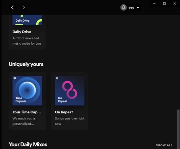The height and width of the screenshot is (149, 180).
Task: Open Your Time Cap... playlist title
Action: point(27,112)
